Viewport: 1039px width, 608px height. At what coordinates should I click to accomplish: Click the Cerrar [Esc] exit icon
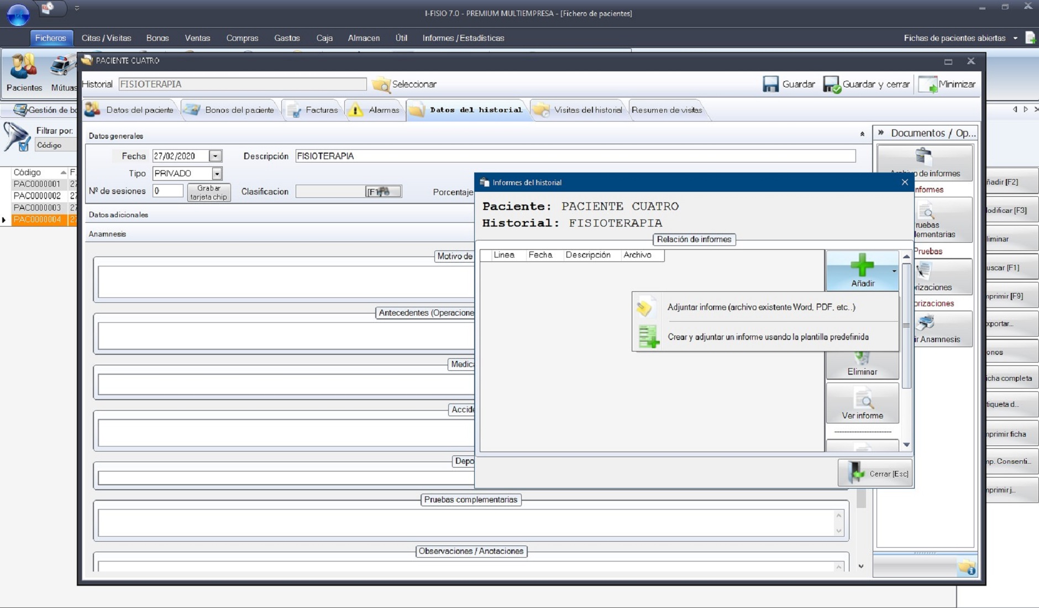pyautogui.click(x=855, y=473)
